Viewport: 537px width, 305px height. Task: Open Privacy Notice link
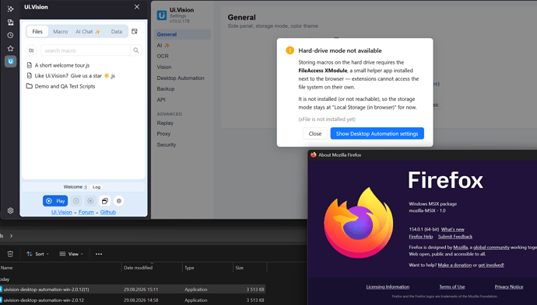click(x=508, y=287)
